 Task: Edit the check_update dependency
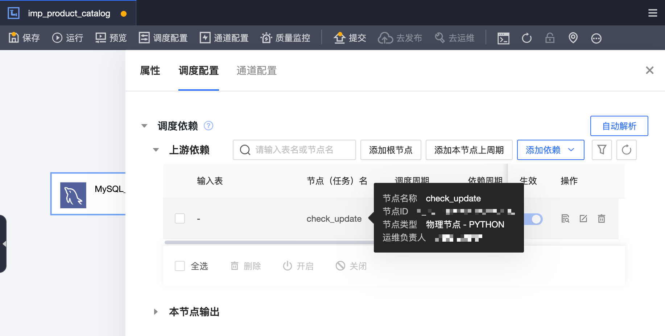pos(583,218)
